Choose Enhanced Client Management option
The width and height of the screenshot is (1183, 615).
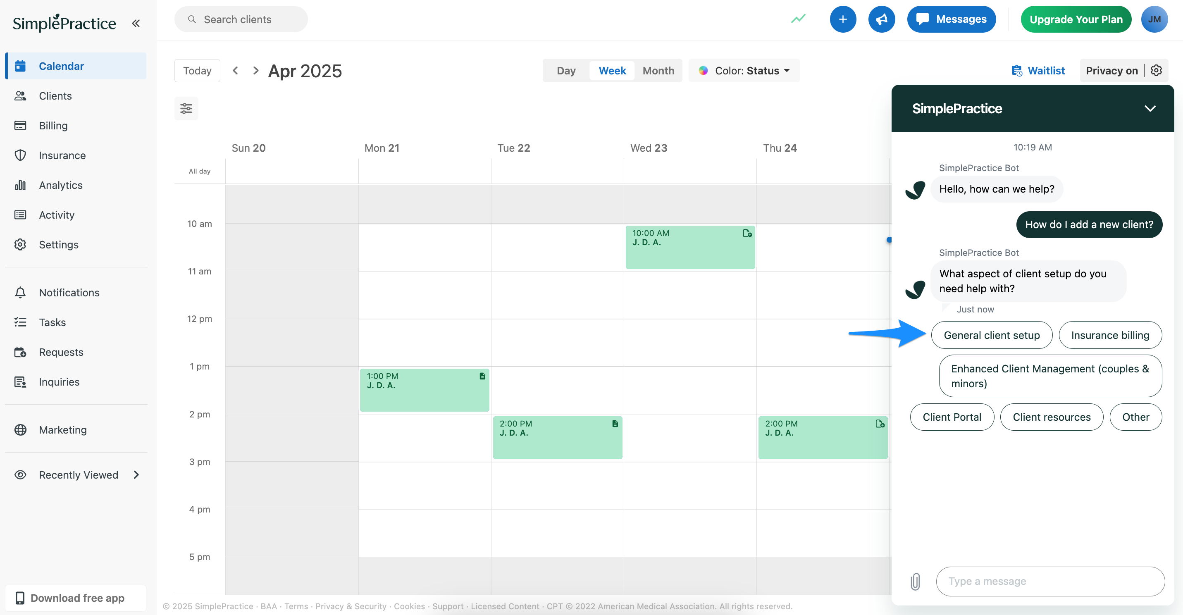point(1050,376)
